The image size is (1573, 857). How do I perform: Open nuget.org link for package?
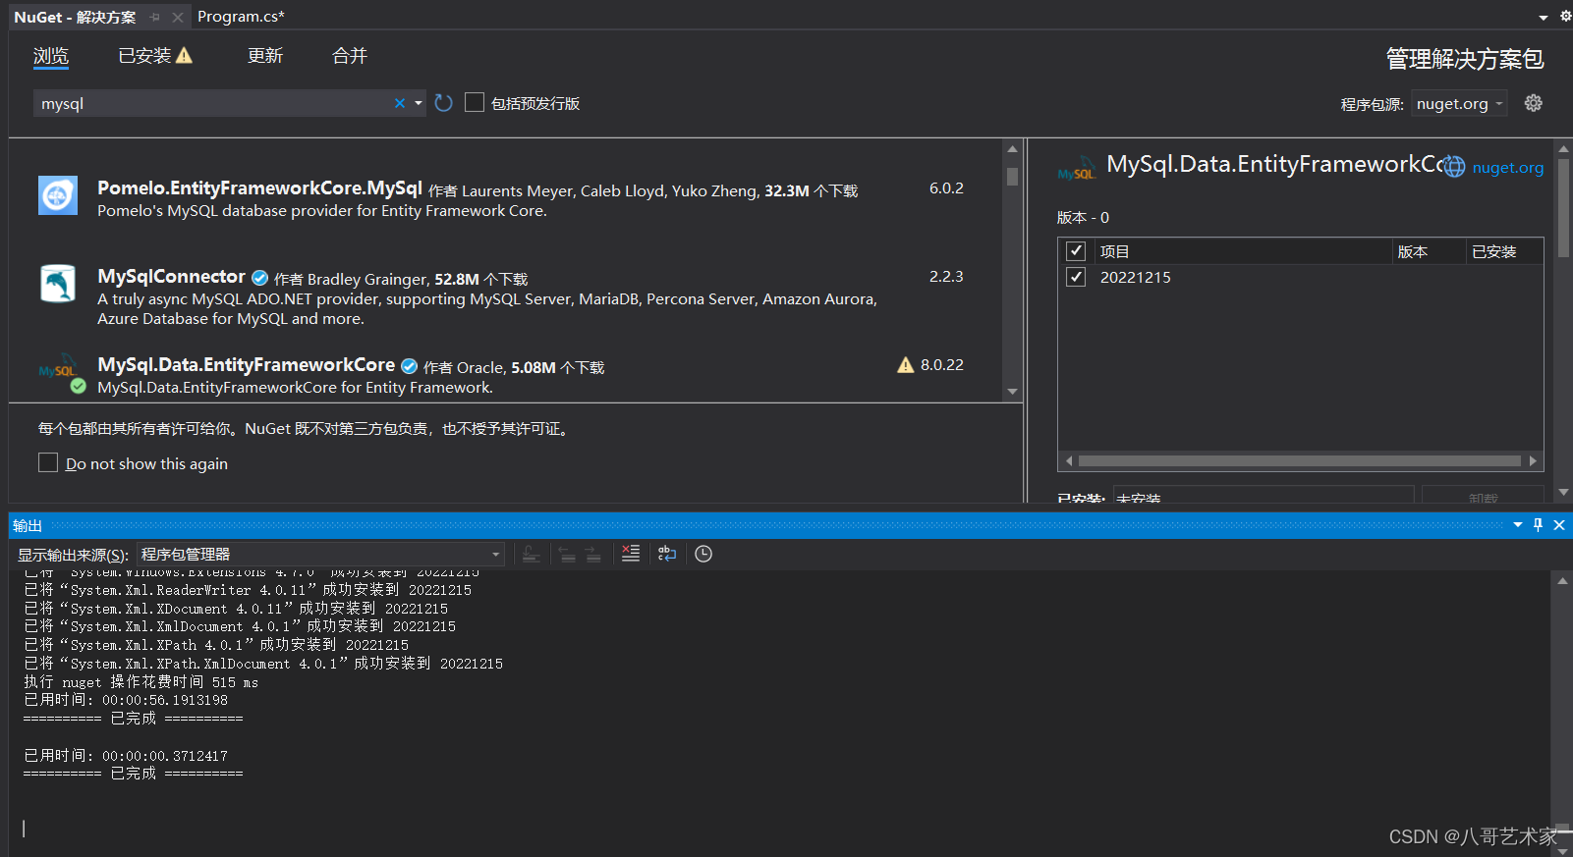[x=1507, y=168]
